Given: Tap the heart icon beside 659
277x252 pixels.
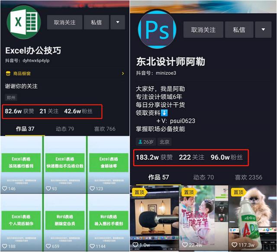Looking at the screenshot, I should pyautogui.click(x=48, y=246).
